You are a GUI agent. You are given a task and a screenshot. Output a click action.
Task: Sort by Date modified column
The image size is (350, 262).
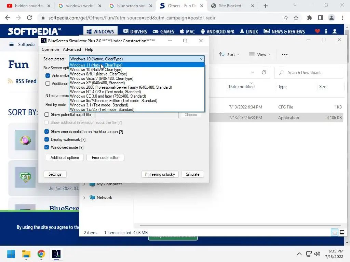242,86
